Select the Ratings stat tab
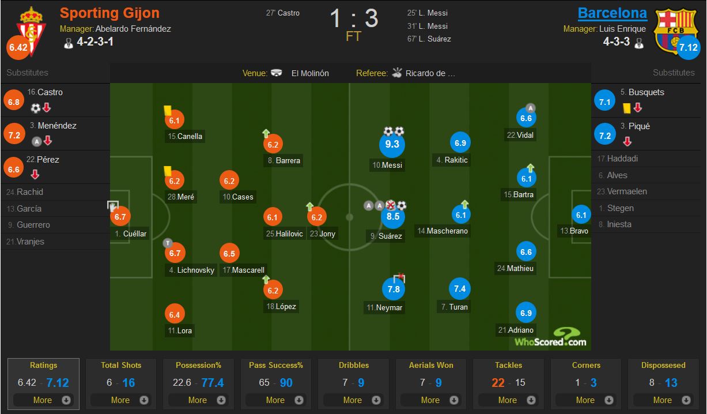707x414 pixels. tap(44, 383)
